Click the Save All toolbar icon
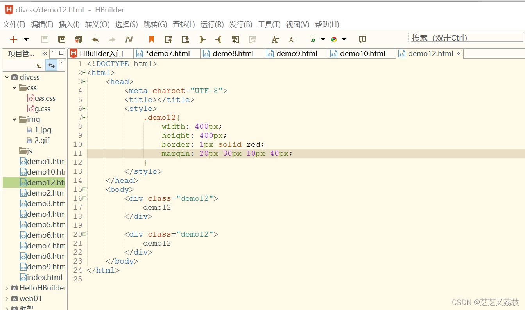This screenshot has height=310, width=525. point(62,39)
